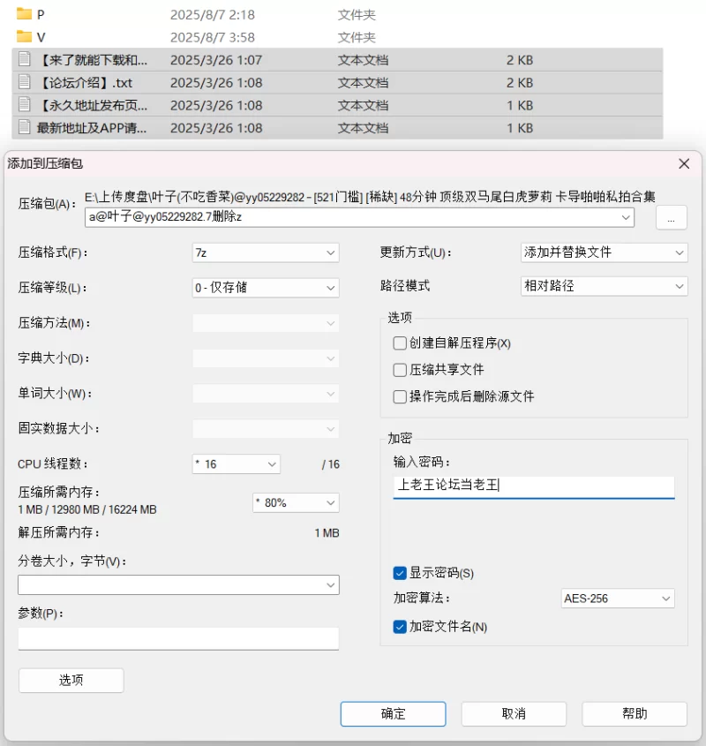
Task: Enable 压缩共享文件 checkbox
Action: [x=400, y=370]
